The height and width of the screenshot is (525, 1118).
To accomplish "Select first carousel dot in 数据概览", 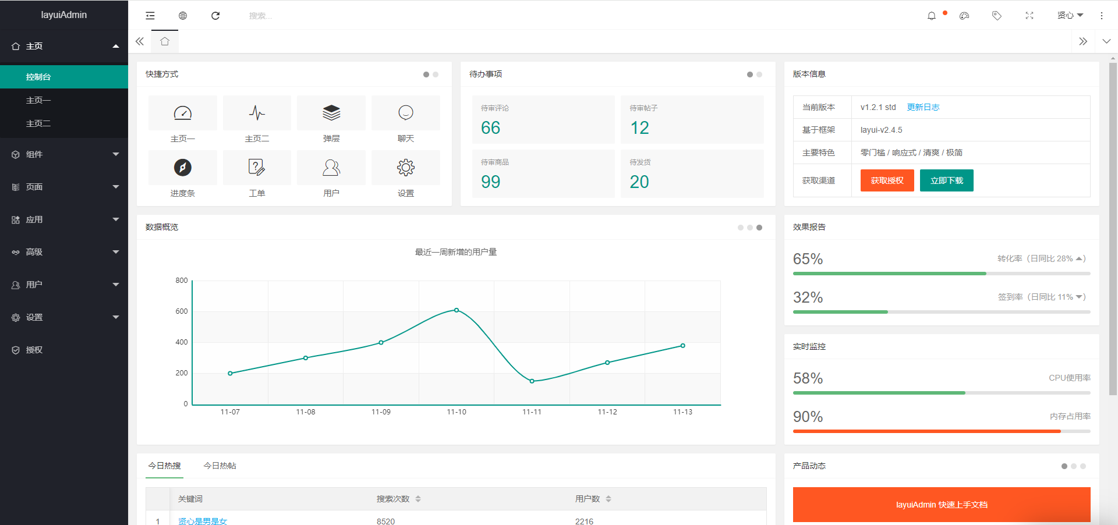I will click(741, 228).
